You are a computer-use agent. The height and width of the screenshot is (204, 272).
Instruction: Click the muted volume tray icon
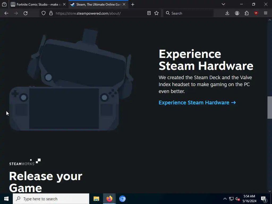pos(237,199)
